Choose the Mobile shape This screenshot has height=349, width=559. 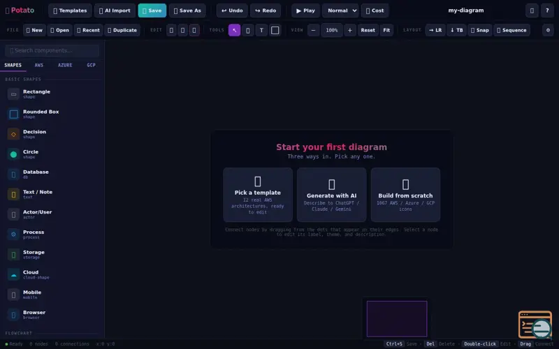coord(52,295)
